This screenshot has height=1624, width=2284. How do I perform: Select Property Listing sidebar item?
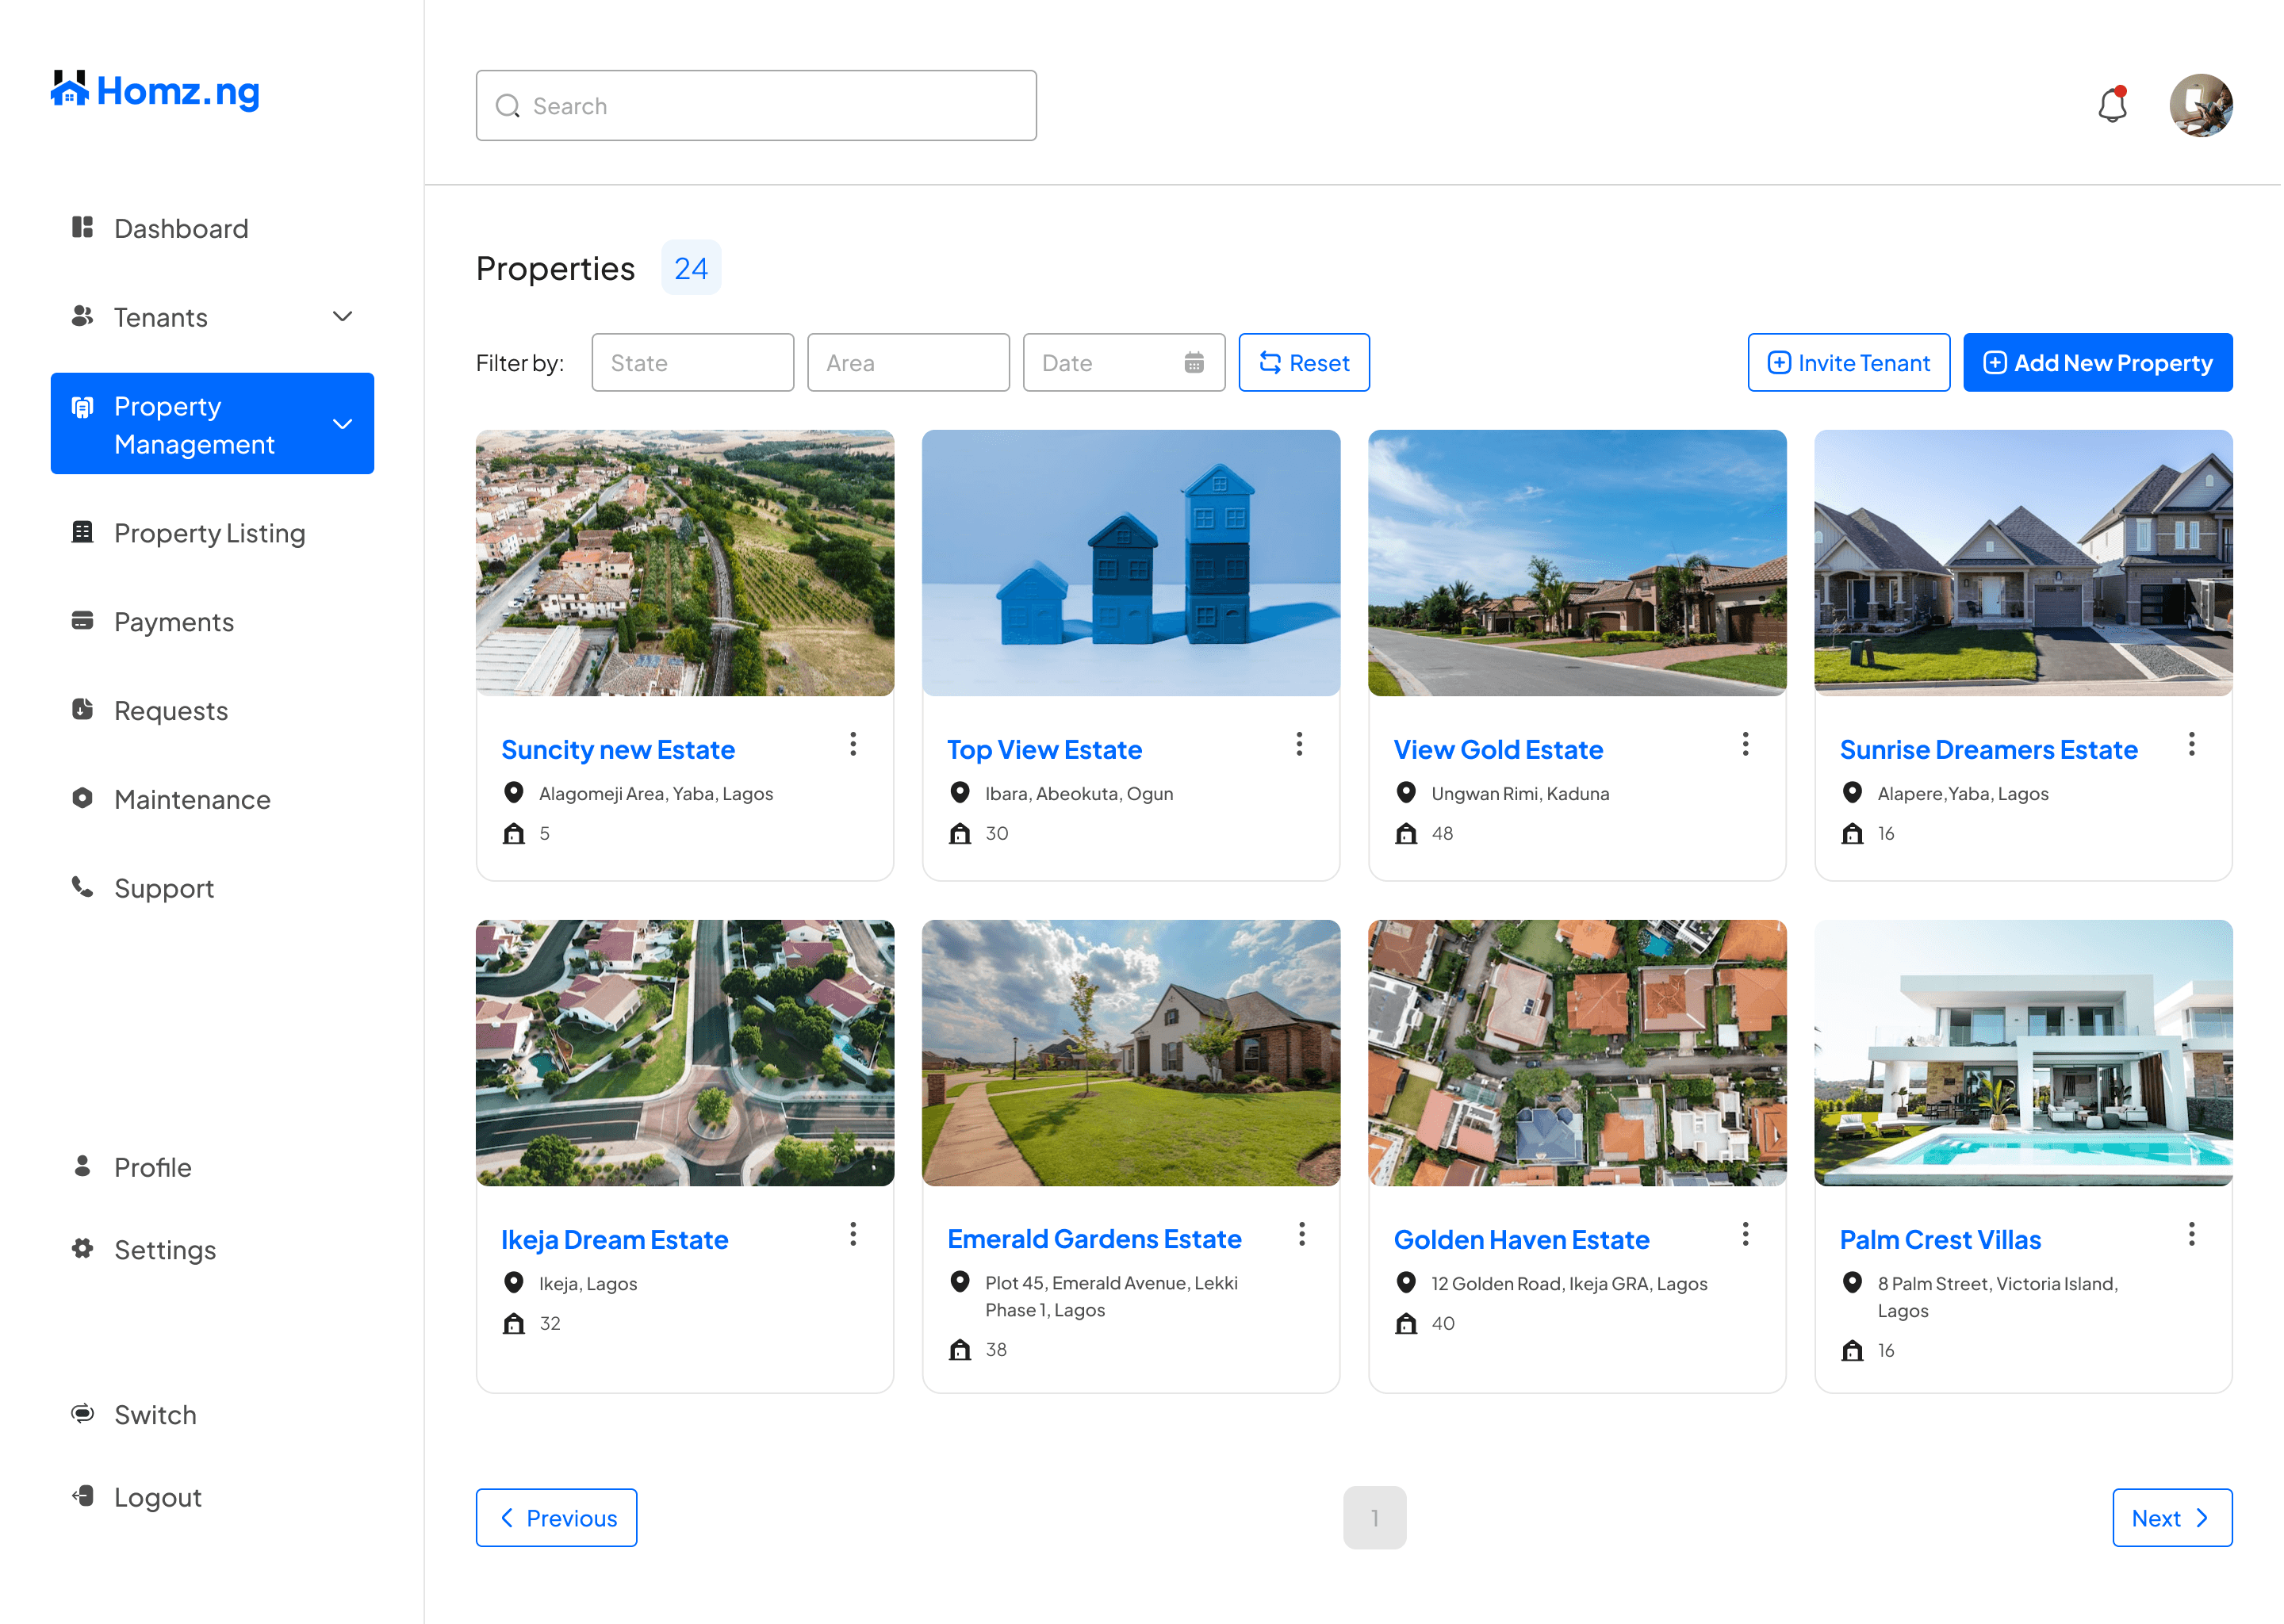pos(209,533)
